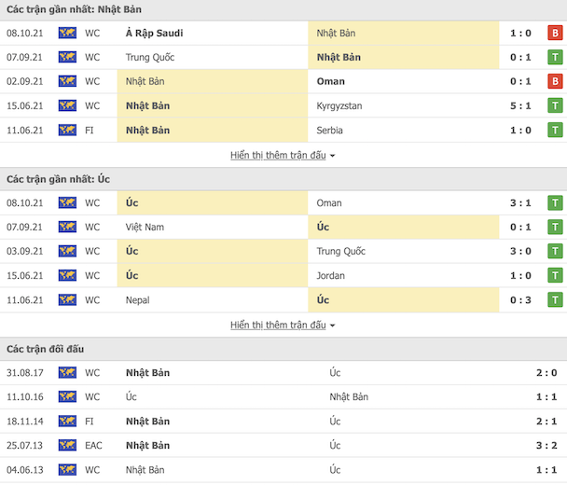
Task: Click green T badge in Kyrgyzstan row
Action: click(x=555, y=105)
